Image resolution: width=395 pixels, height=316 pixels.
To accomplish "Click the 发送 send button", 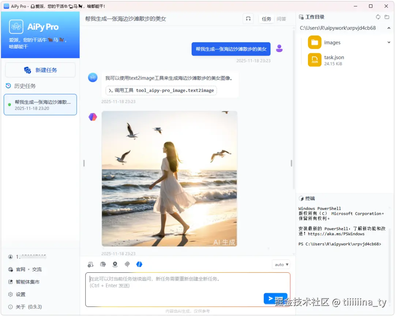I will click(x=275, y=298).
